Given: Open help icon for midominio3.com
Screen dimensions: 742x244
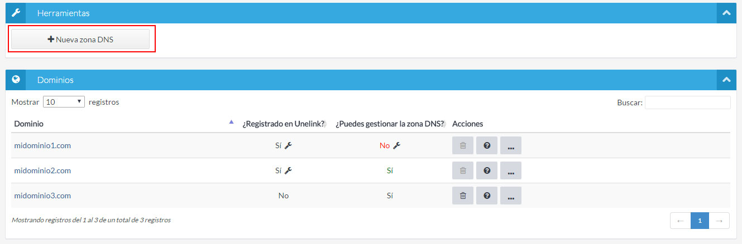Looking at the screenshot, I should (487, 196).
